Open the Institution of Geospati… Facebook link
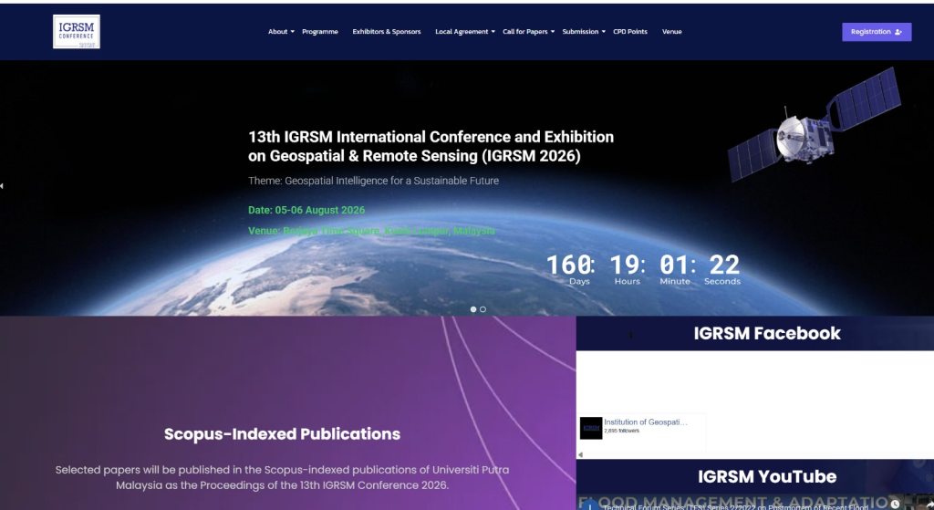 tap(645, 422)
